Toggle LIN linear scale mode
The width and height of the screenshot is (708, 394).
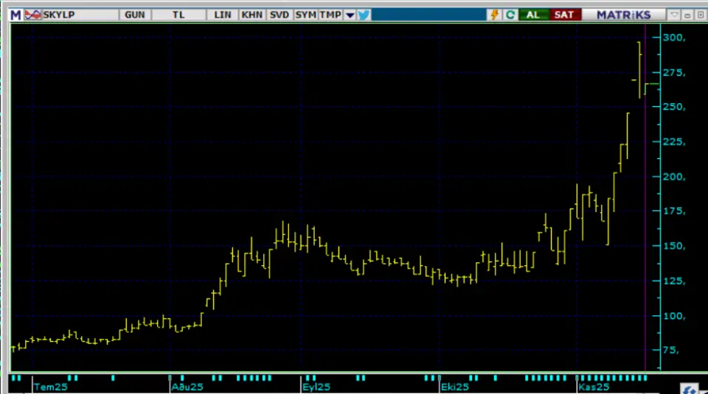coord(222,15)
